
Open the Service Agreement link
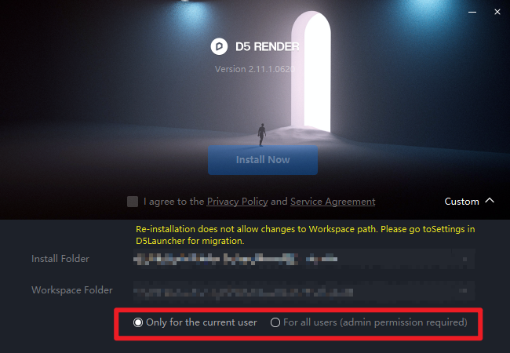pyautogui.click(x=333, y=202)
